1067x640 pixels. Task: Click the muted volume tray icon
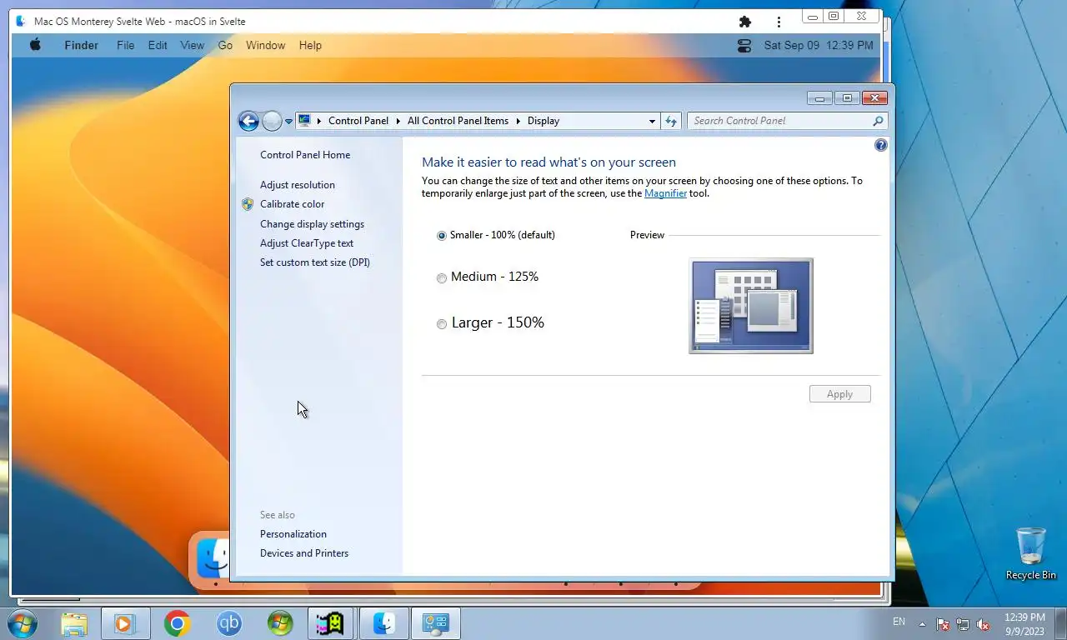pyautogui.click(x=983, y=623)
